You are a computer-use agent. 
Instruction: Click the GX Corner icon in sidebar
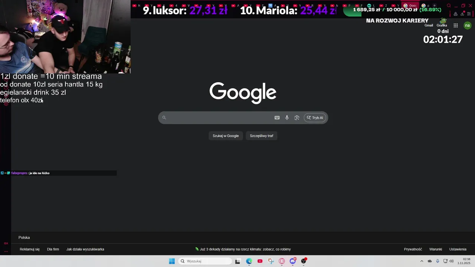click(x=6, y=243)
